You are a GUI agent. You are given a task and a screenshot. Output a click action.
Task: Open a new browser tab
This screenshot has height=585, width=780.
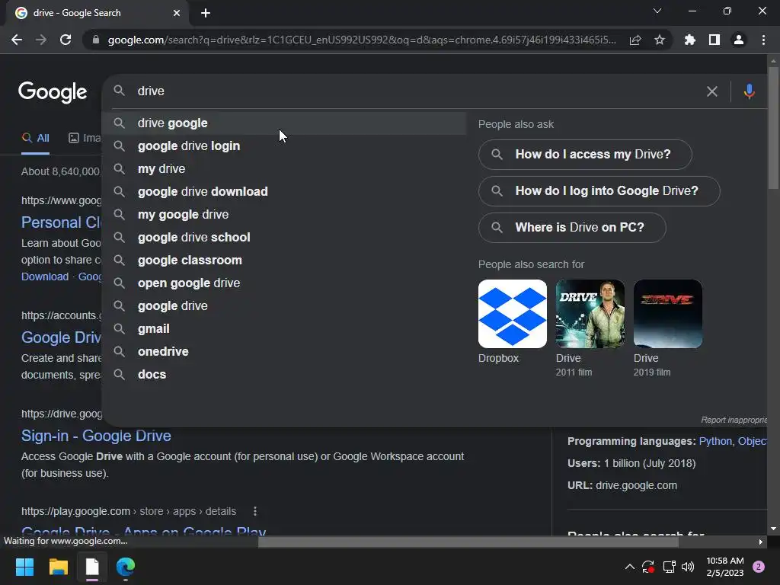tap(206, 13)
